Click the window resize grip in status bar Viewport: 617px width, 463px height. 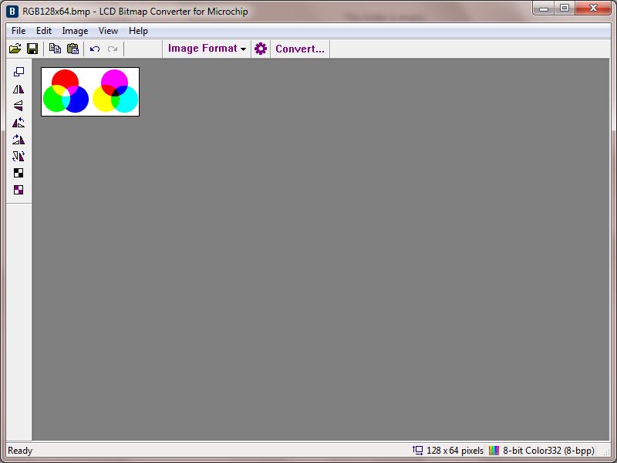click(x=606, y=452)
